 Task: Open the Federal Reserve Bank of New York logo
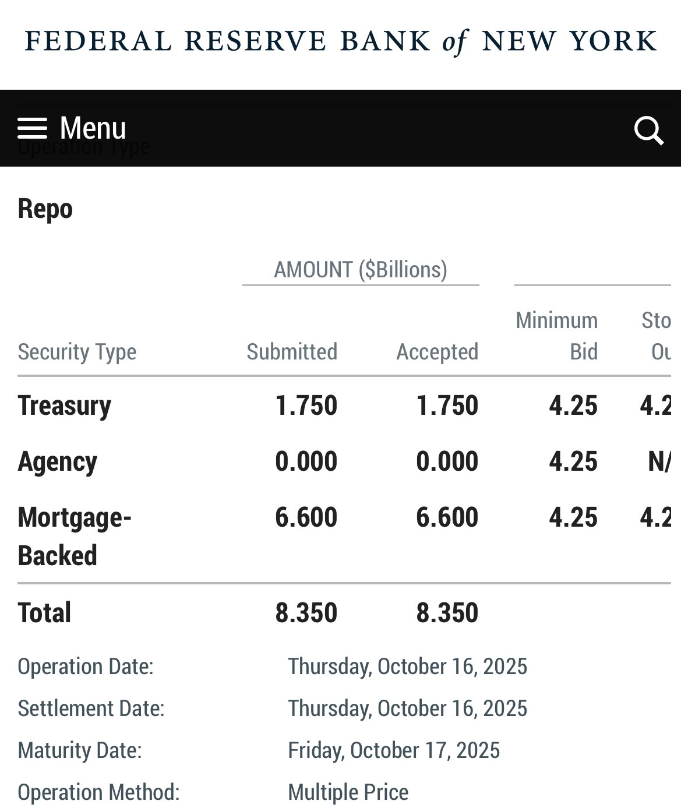(341, 41)
